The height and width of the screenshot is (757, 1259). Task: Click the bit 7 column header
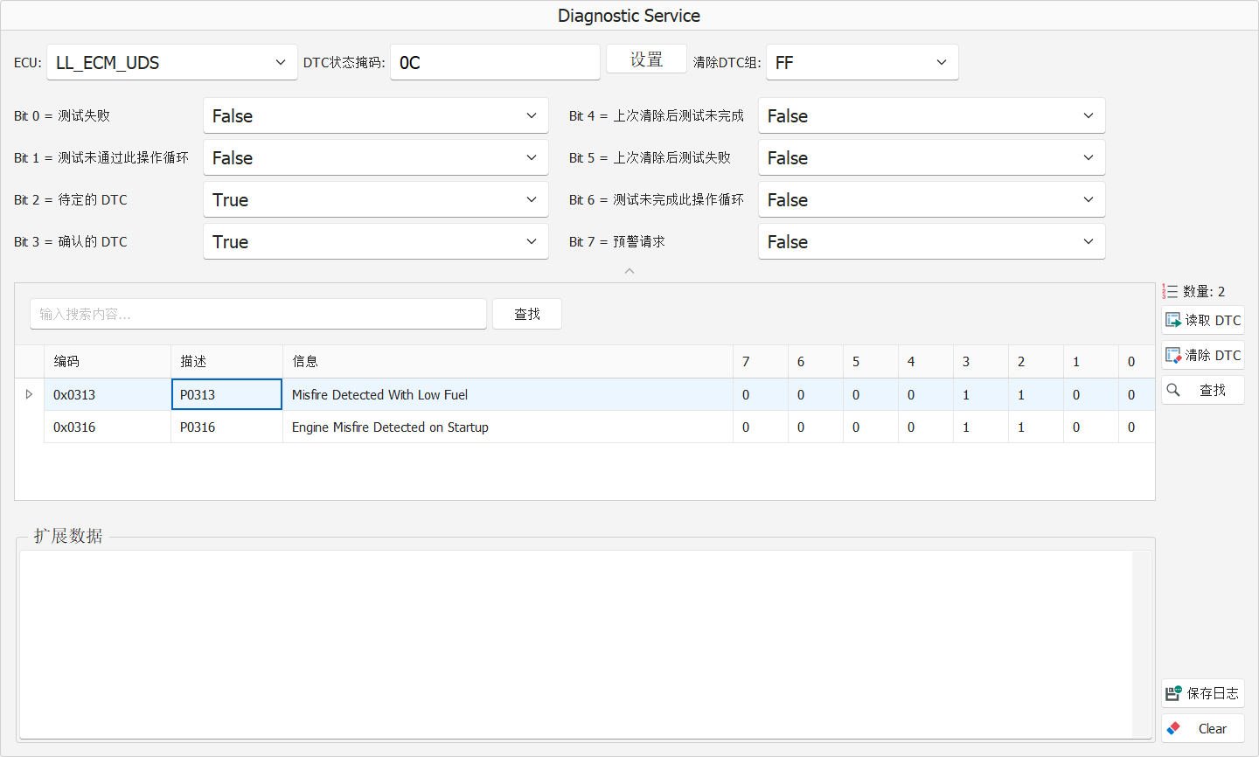(761, 361)
